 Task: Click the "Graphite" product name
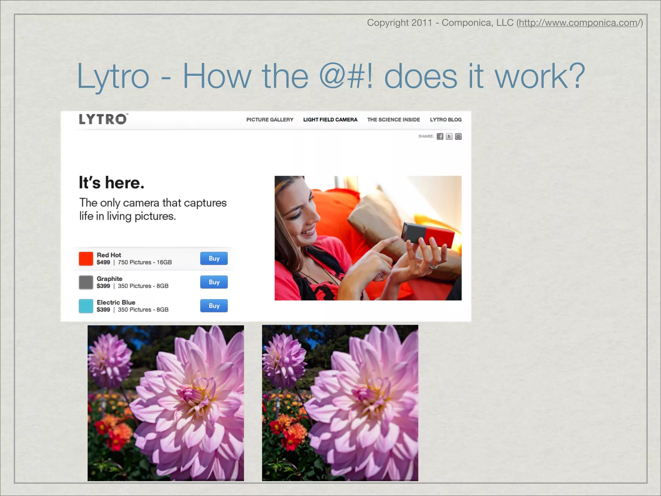pyautogui.click(x=109, y=279)
